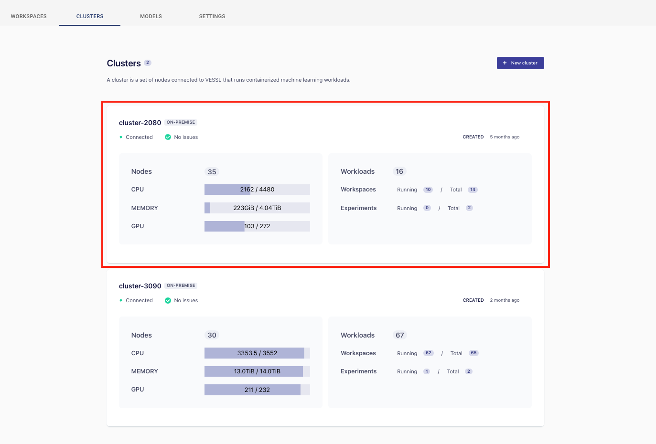Select the Clusters tab

click(90, 16)
